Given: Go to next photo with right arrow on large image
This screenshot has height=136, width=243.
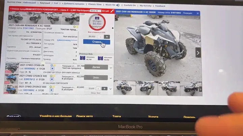Looking at the screenshot, I should [x=198, y=52].
